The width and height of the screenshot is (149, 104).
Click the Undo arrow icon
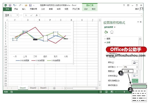coord(14,5)
